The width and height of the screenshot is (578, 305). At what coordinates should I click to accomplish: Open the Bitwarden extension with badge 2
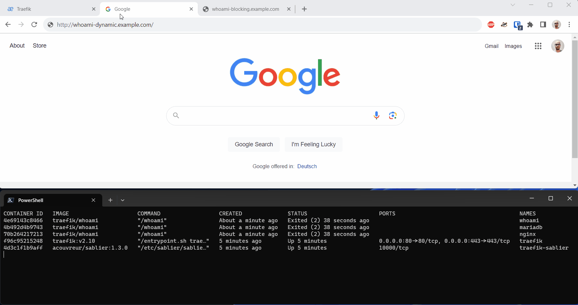[x=518, y=25]
